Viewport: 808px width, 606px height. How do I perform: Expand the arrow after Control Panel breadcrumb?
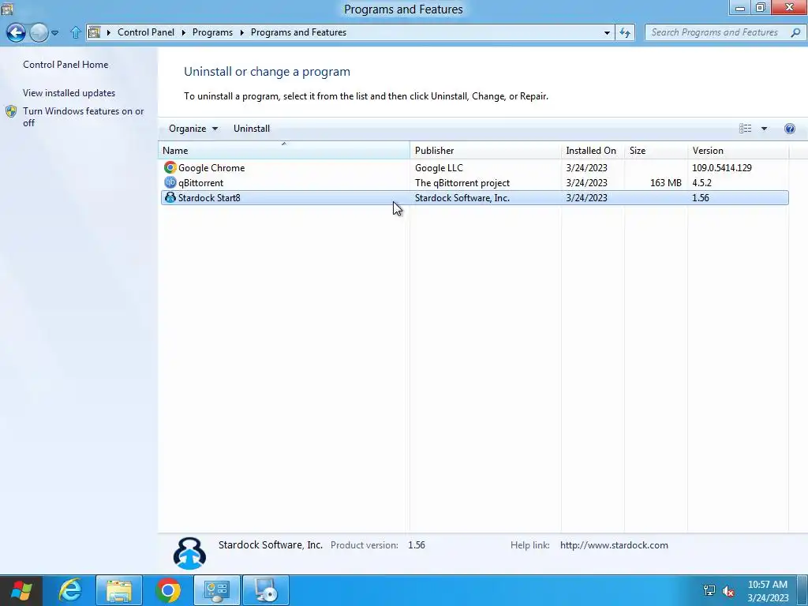[183, 32]
